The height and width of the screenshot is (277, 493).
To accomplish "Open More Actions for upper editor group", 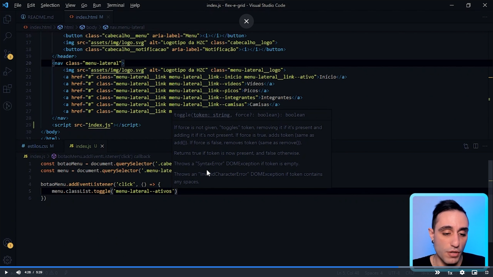I will 485,17.
